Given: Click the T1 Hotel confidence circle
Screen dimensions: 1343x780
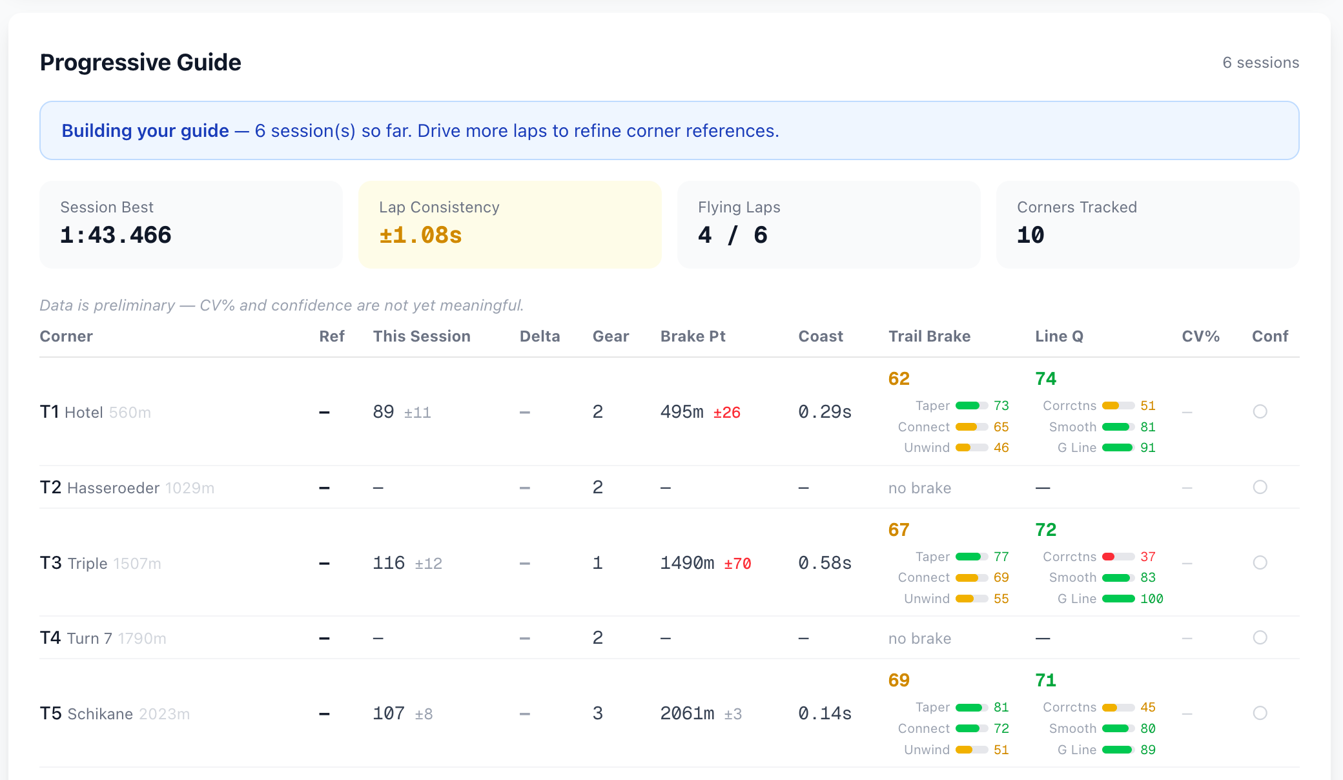Looking at the screenshot, I should (x=1260, y=411).
